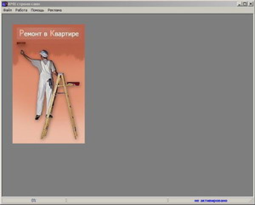255x205 pixels.
Task: Minimize the application window
Action: 240,4
